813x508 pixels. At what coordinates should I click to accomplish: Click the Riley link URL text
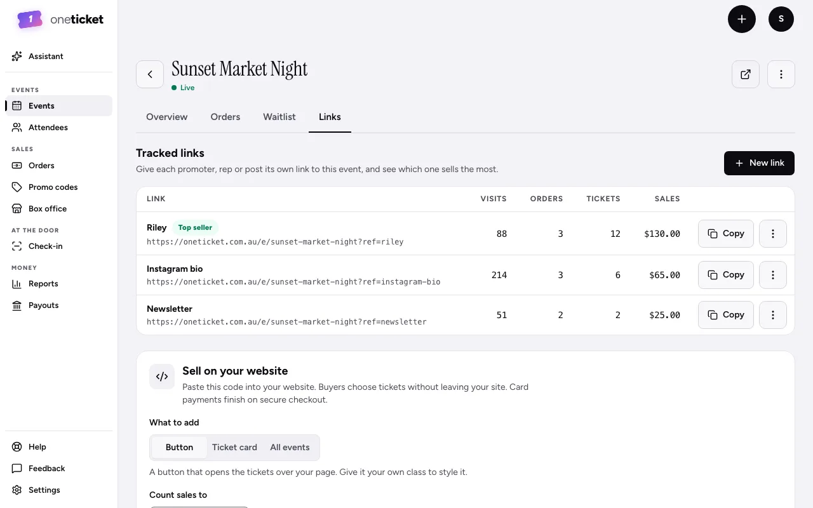(275, 242)
